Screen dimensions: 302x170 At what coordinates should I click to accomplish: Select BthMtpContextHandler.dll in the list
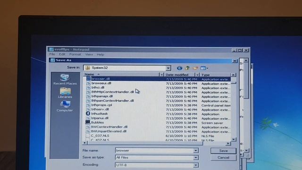[x=112, y=92]
